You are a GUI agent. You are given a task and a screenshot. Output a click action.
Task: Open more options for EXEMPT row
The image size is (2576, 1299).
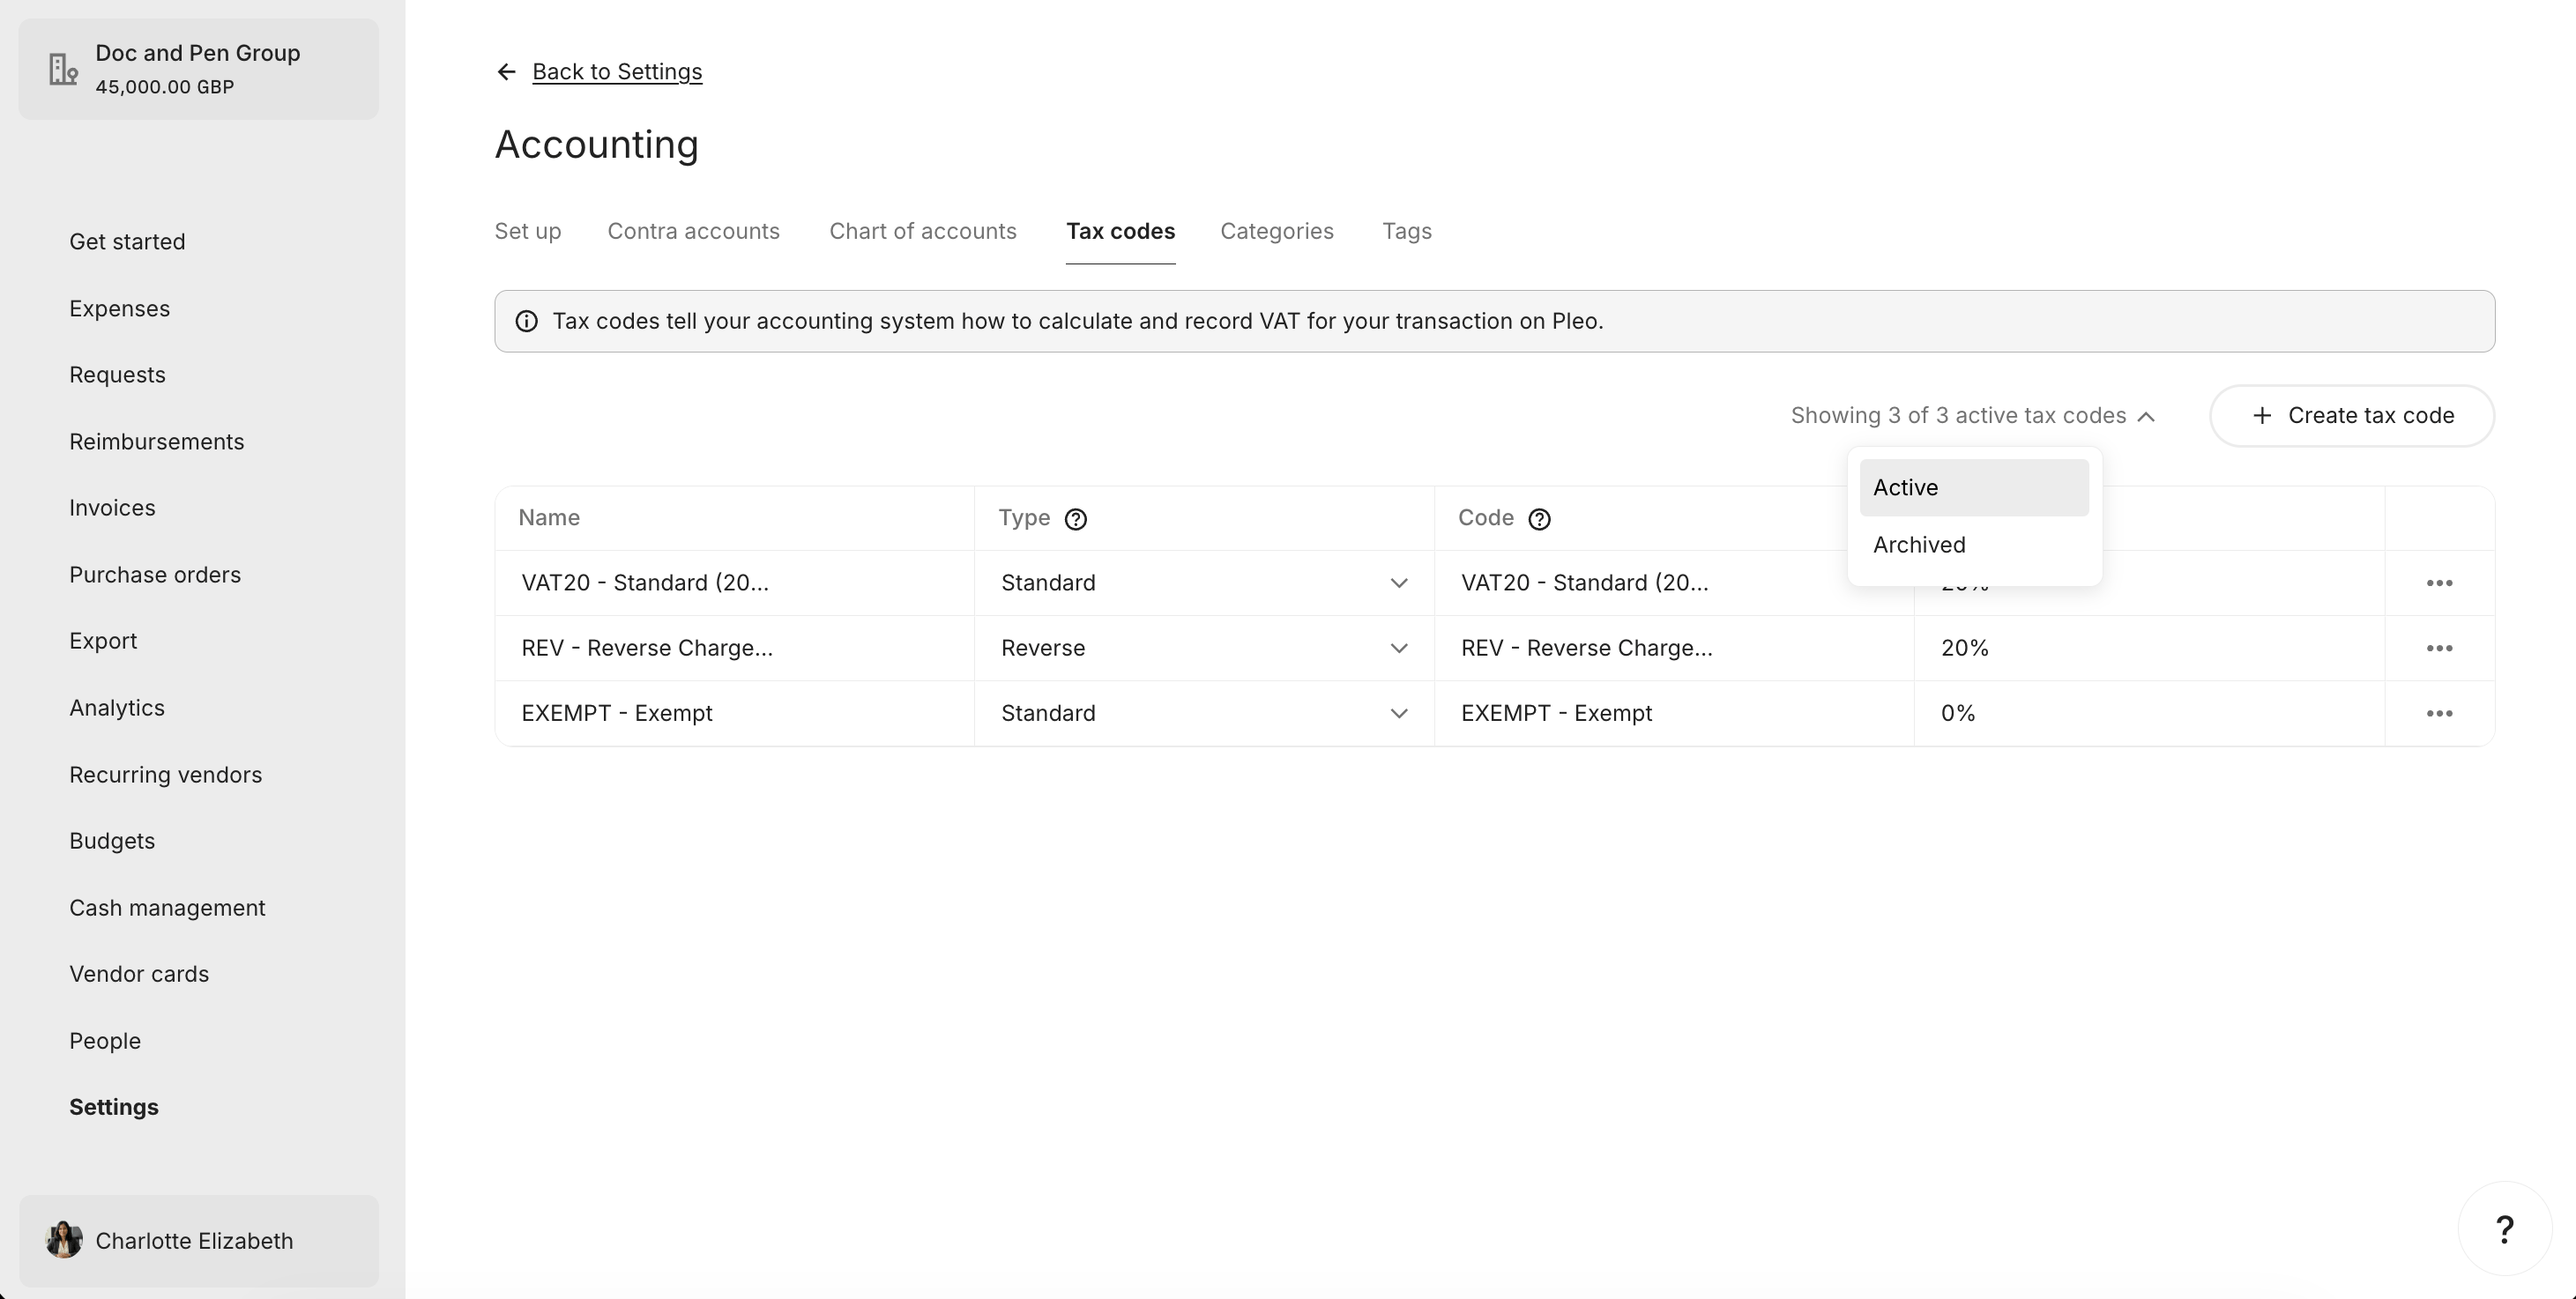pos(2439,713)
